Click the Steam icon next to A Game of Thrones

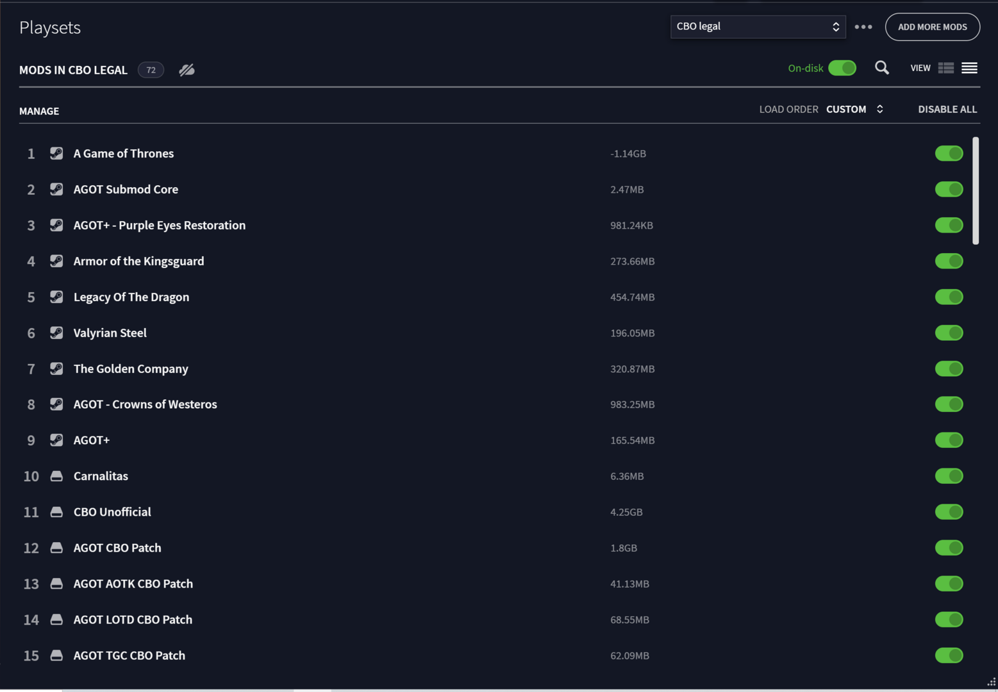[56, 153]
